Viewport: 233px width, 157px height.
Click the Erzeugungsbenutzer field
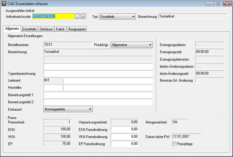(210, 59)
